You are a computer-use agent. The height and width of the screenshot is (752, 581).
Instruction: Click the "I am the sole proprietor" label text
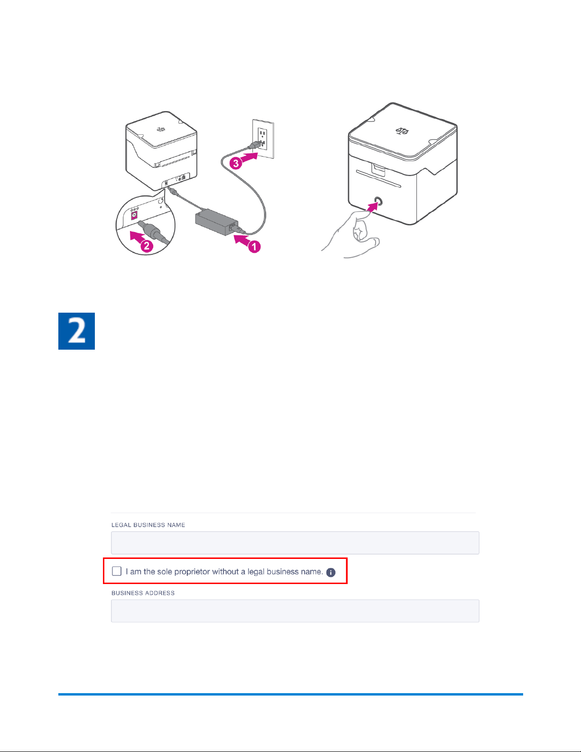[224, 572]
